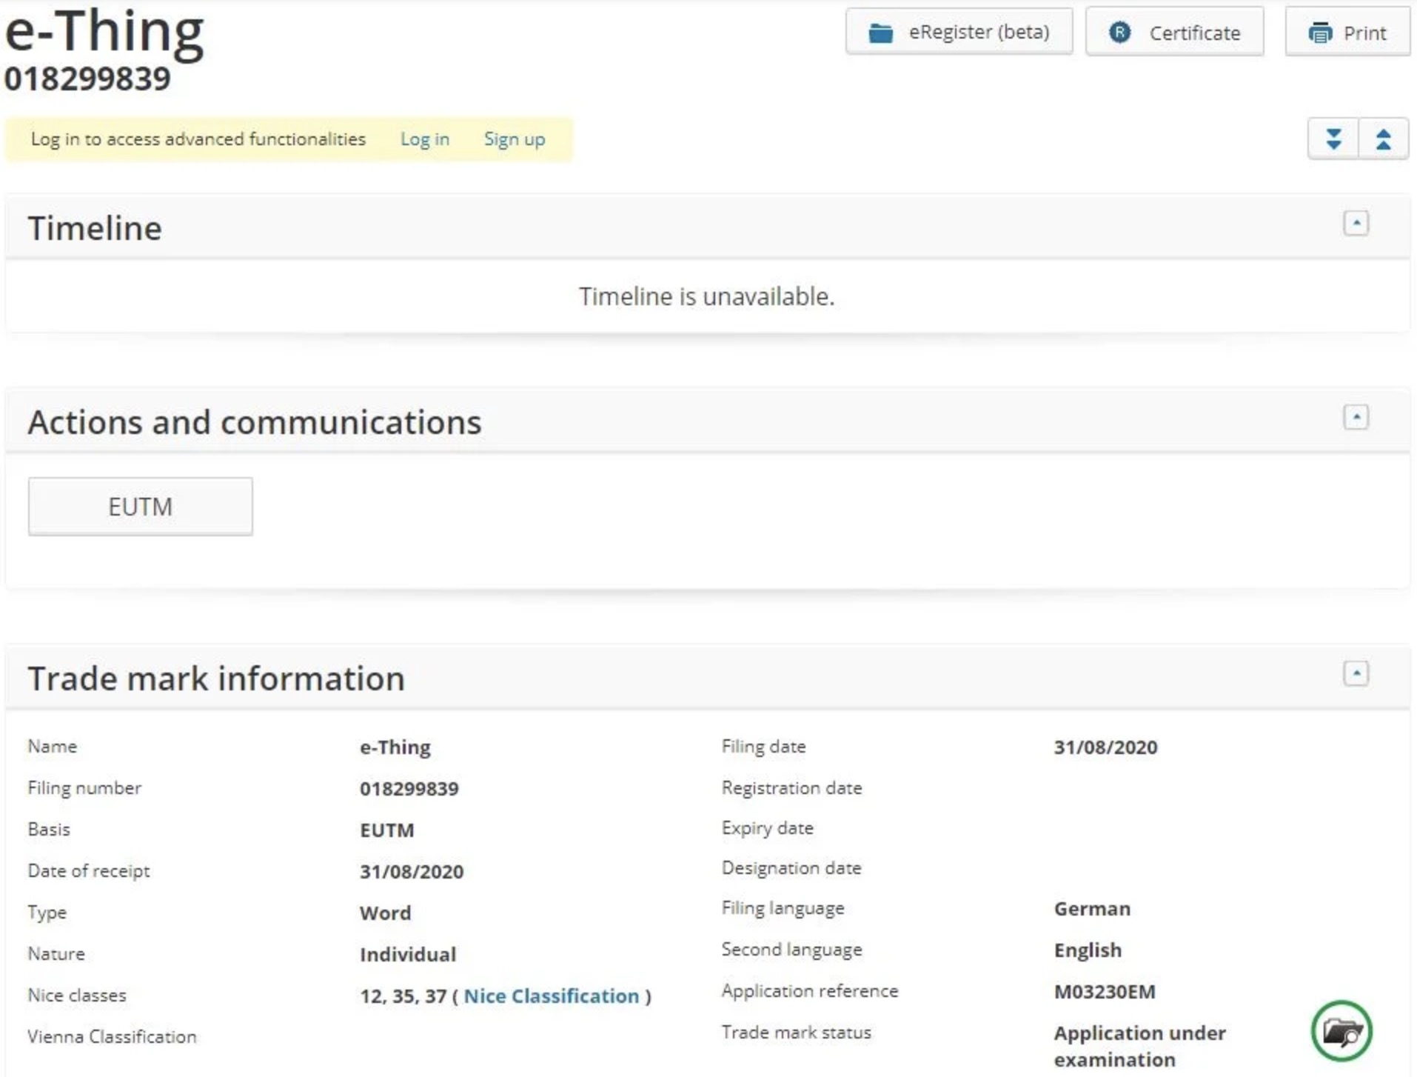The height and width of the screenshot is (1077, 1417).
Task: Collapse the Actions and communications panel
Action: [1356, 417]
